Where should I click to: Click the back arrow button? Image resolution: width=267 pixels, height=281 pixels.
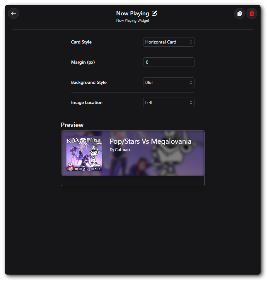coord(13,13)
